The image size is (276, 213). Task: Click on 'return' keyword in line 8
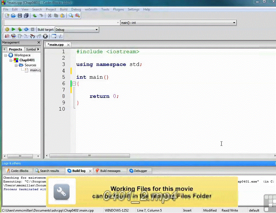click(x=99, y=96)
